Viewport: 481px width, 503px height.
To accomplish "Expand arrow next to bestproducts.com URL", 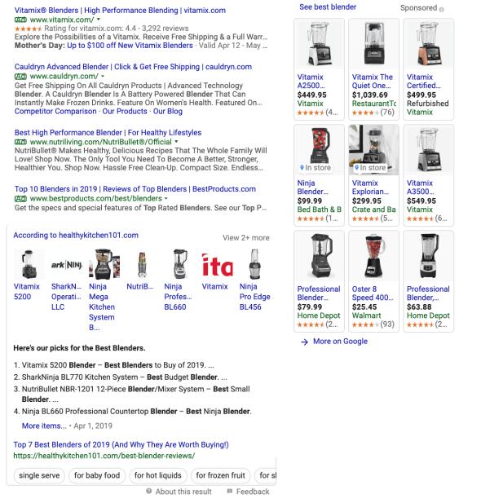I will pos(165,199).
